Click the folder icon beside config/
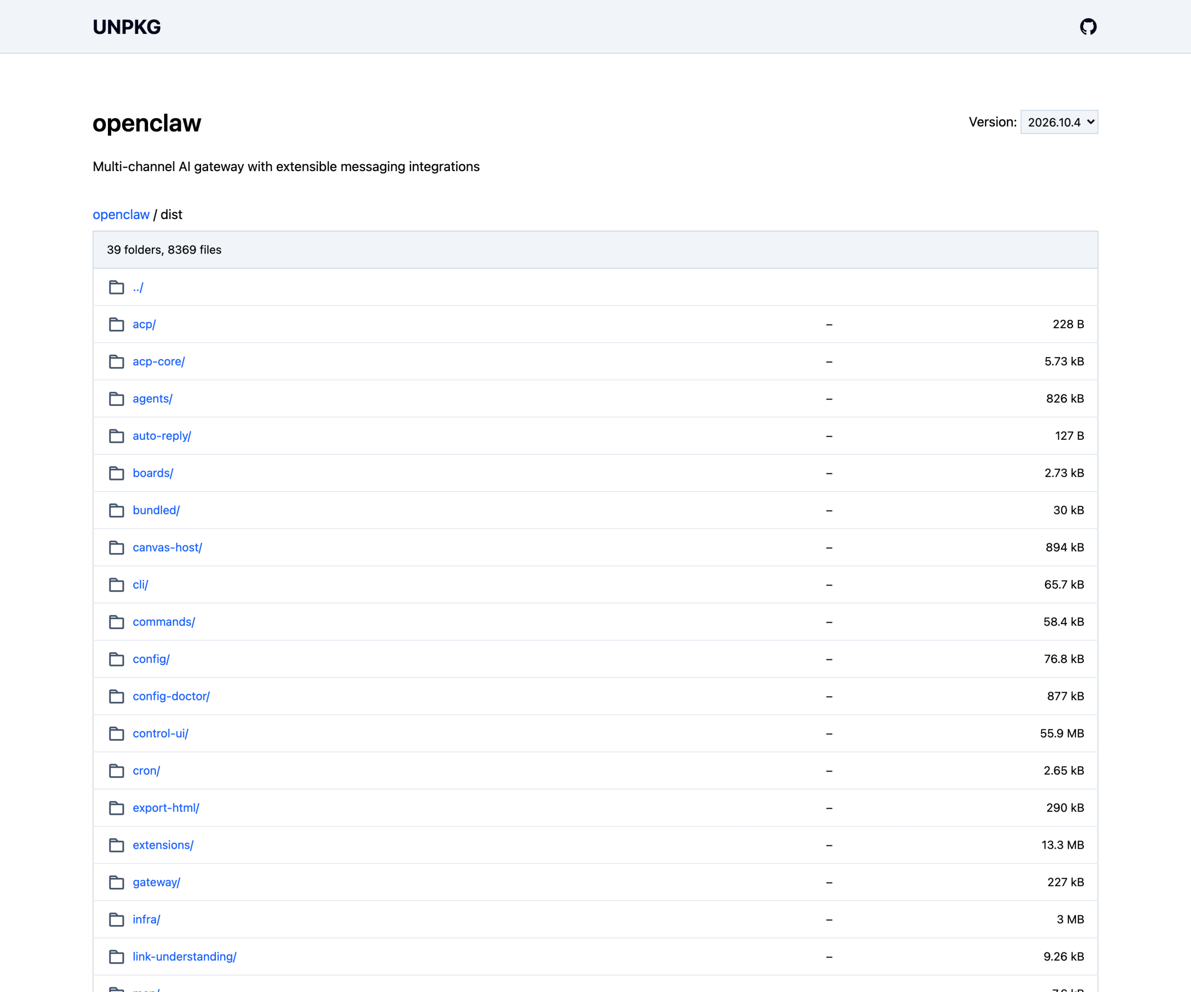 point(116,659)
